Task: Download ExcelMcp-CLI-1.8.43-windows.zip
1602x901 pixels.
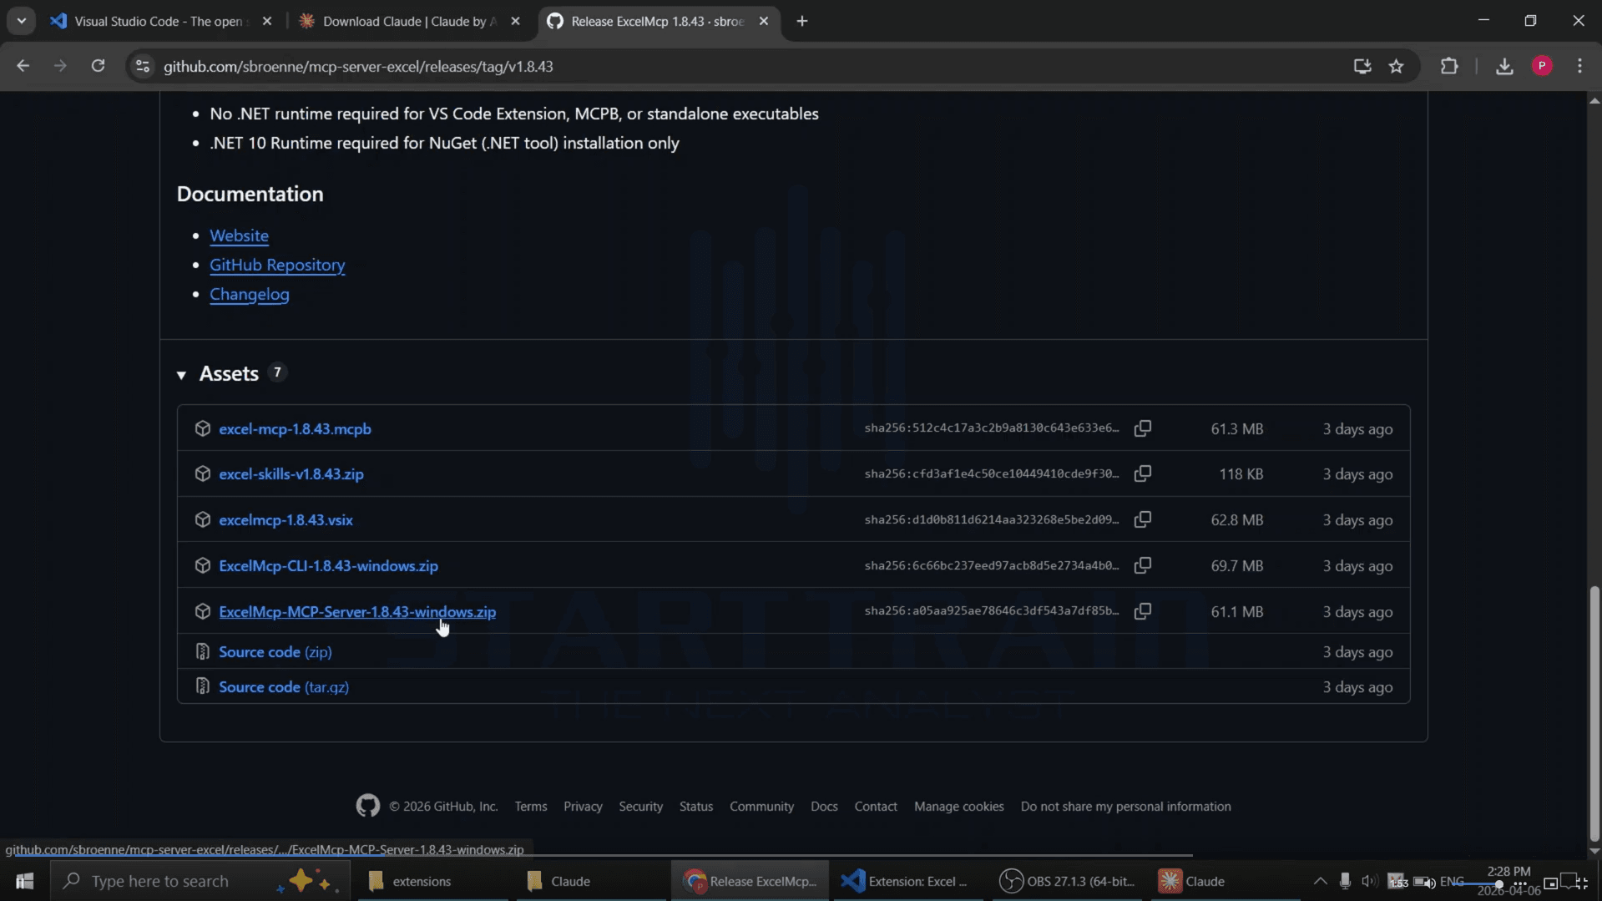Action: coord(328,565)
